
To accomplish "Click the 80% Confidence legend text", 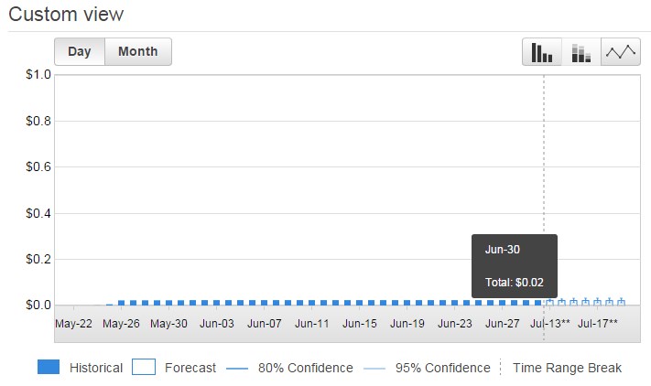I will pyautogui.click(x=305, y=368).
